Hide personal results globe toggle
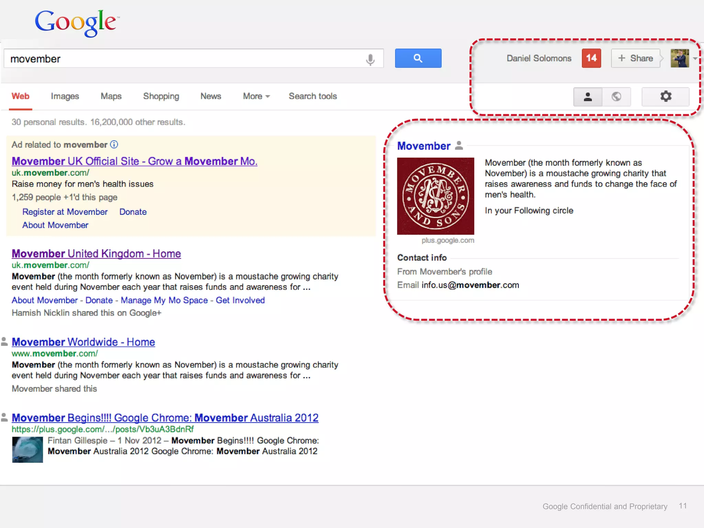Screen dimensions: 704x528 616,97
